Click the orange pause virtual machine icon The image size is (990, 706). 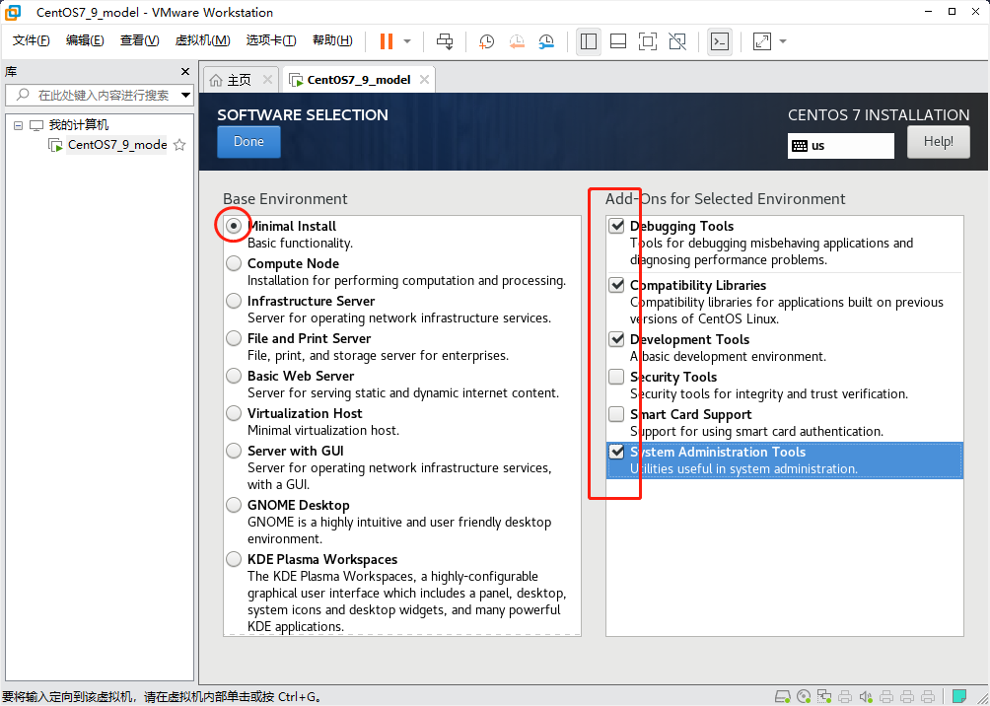coord(387,41)
